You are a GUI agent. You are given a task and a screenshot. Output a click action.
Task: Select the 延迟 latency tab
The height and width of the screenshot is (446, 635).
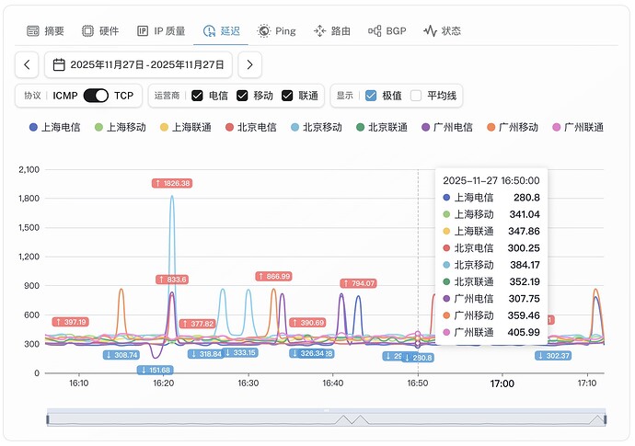pos(222,31)
